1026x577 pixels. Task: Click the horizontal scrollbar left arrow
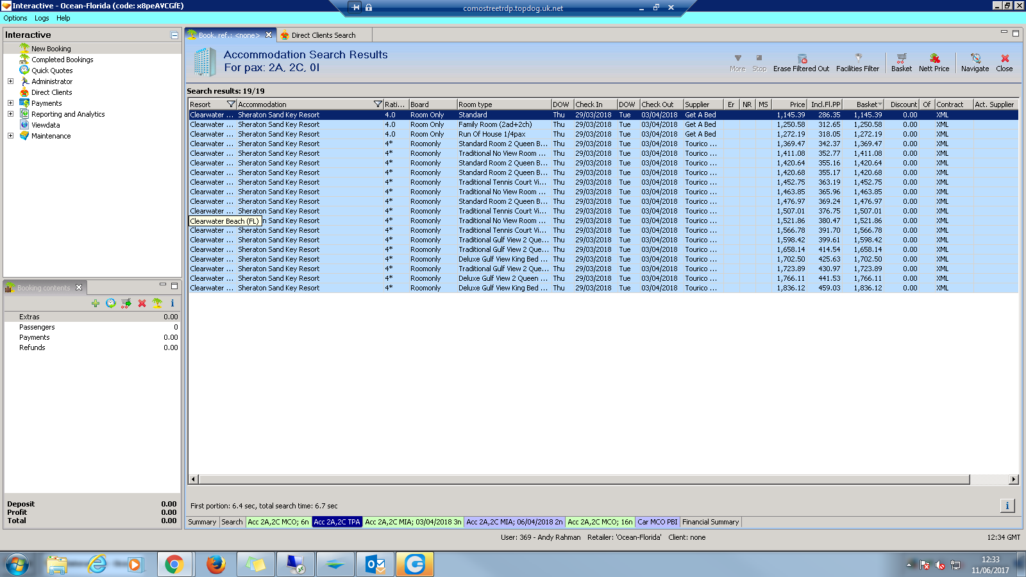click(x=193, y=480)
